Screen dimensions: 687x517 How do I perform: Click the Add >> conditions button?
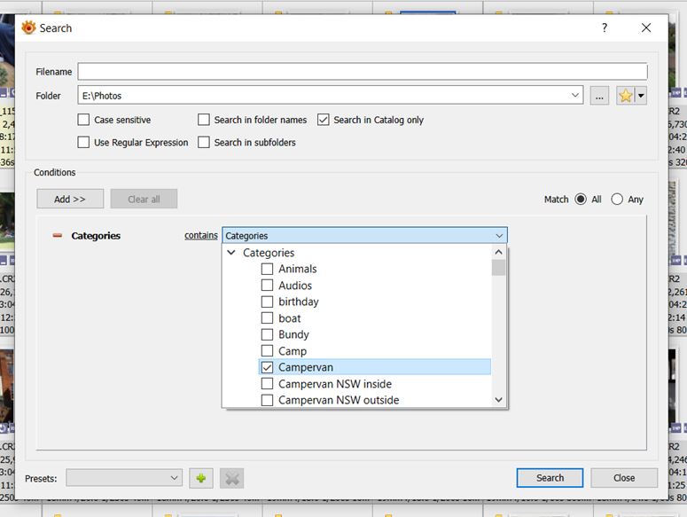point(70,199)
